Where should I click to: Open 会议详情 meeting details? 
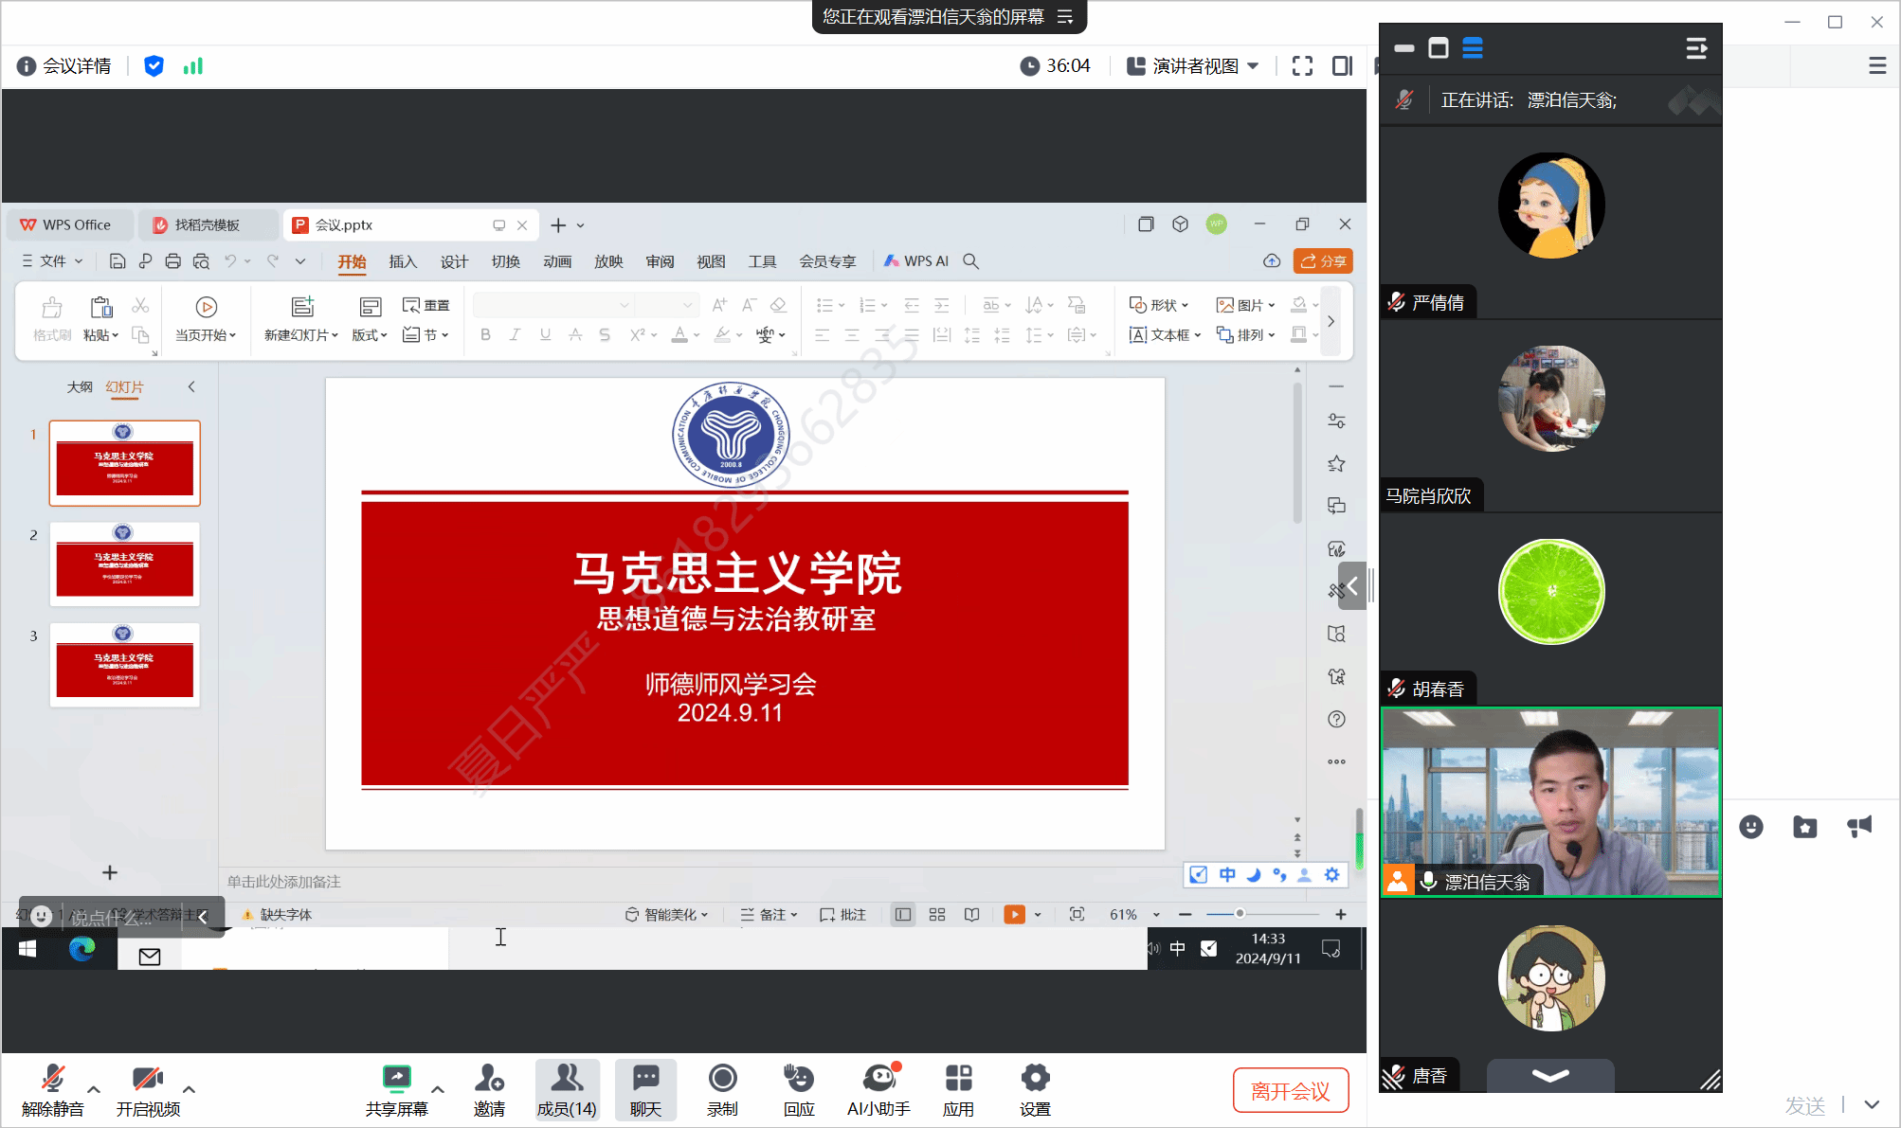64,66
